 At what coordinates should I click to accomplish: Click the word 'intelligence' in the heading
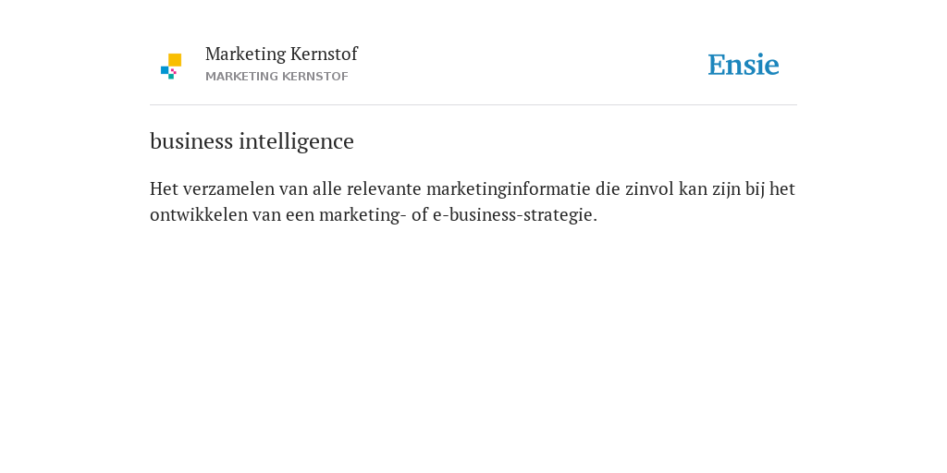coord(297,141)
